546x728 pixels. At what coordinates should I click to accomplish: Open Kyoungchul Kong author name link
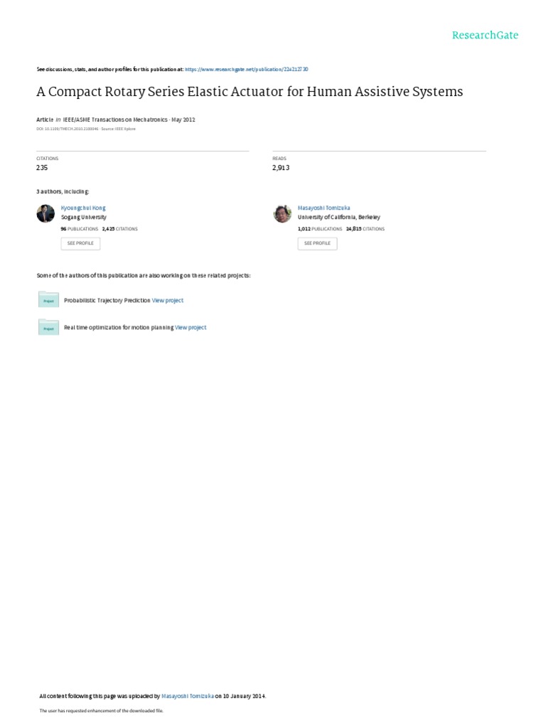[83, 208]
